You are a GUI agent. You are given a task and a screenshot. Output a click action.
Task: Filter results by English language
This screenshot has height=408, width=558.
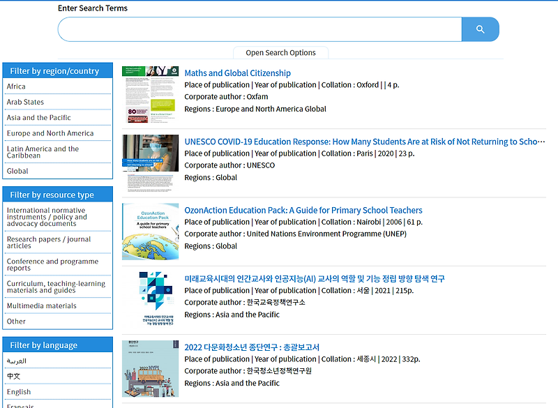coord(58,392)
